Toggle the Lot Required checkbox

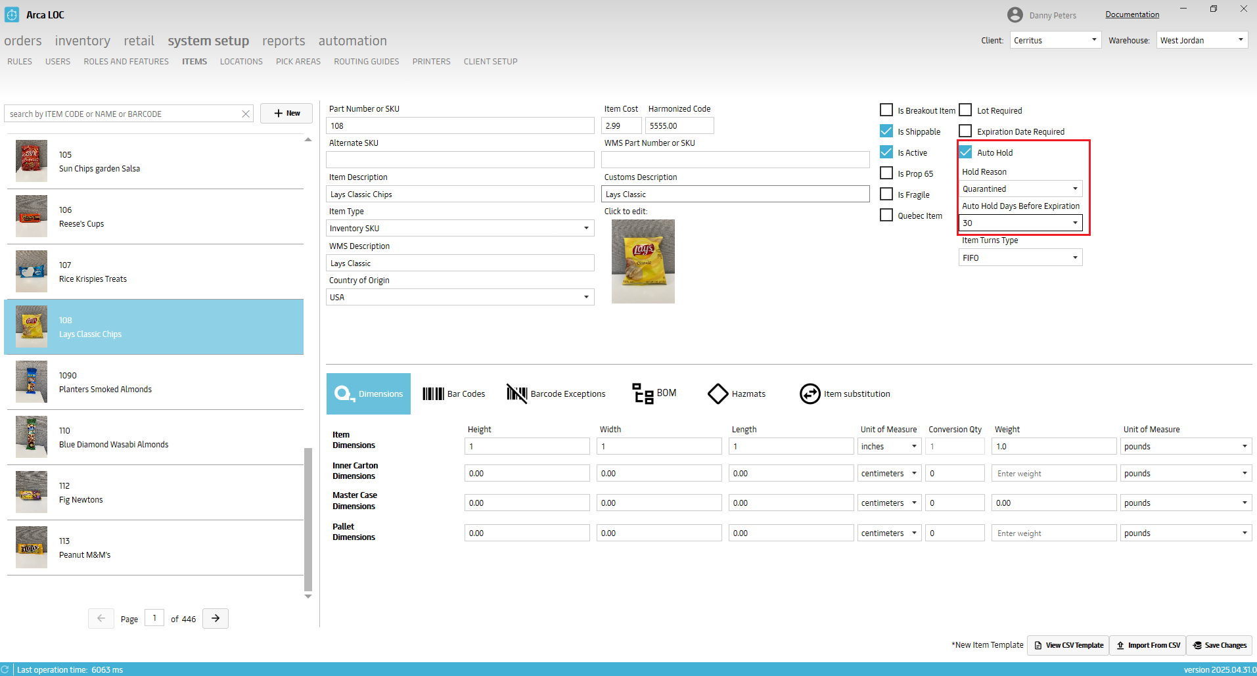point(965,110)
